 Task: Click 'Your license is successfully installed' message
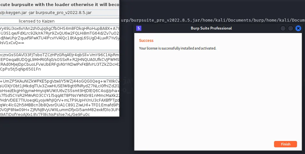177,48
